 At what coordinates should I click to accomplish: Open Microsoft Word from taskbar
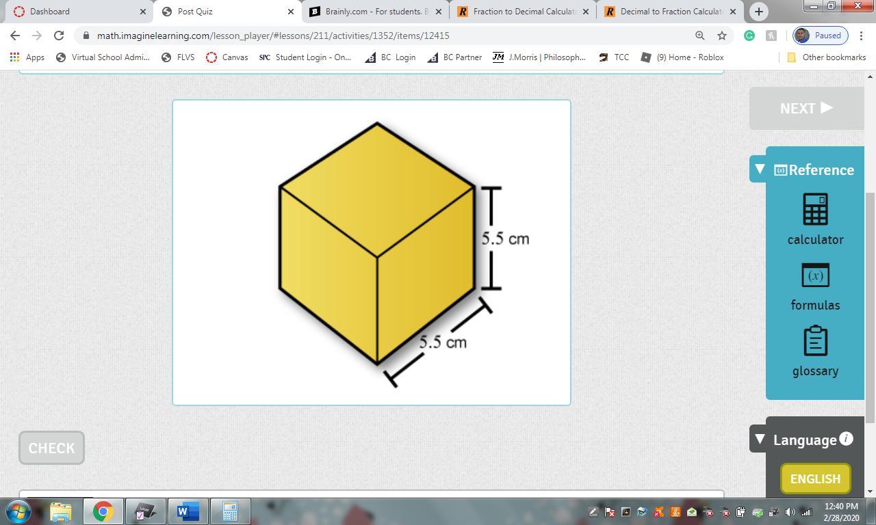click(x=187, y=511)
